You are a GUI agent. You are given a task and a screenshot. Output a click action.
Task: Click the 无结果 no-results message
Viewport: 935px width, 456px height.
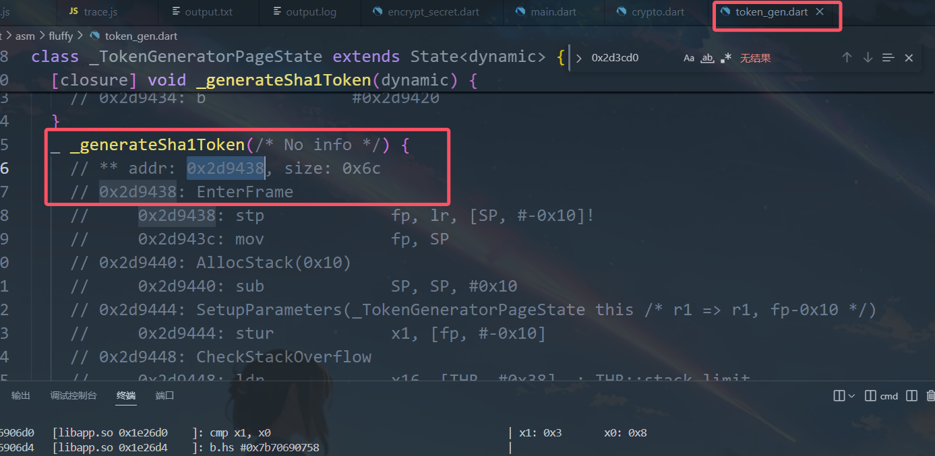(755, 58)
